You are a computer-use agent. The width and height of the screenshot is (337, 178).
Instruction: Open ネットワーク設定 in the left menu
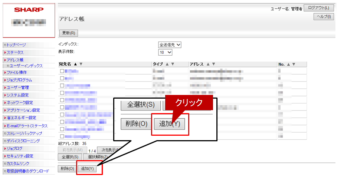pos(20,103)
